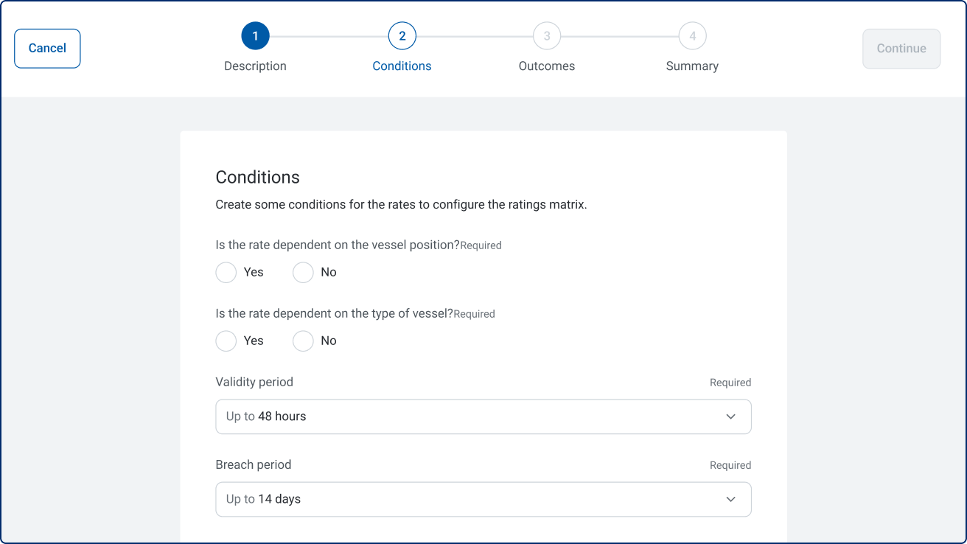967x544 pixels.
Task: Go to the Description step label
Action: (x=255, y=66)
